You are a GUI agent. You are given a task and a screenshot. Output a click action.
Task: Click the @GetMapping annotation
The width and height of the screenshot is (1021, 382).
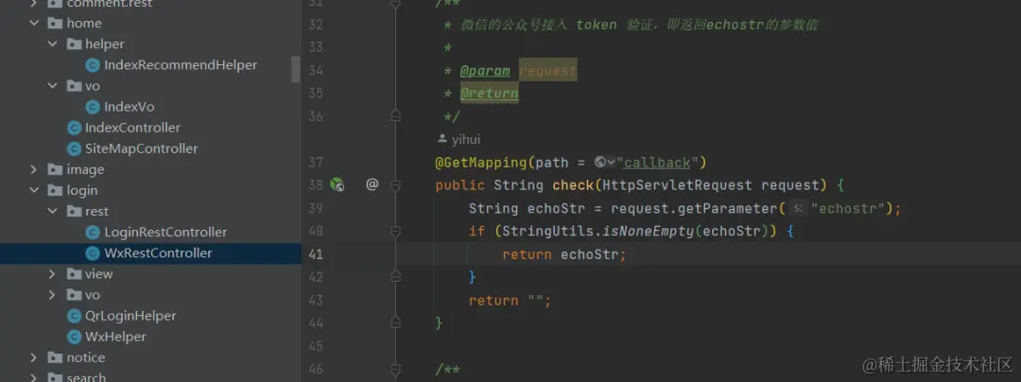(x=481, y=162)
